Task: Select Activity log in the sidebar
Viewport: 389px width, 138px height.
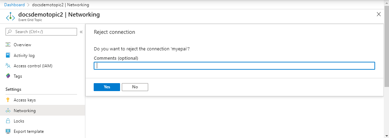Action: pyautogui.click(x=24, y=55)
